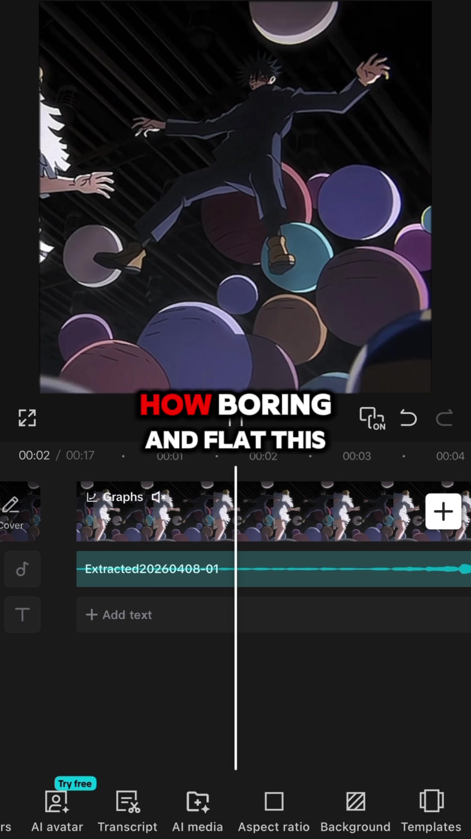Image resolution: width=471 pixels, height=839 pixels.
Task: Open AI avatar tool
Action: [x=57, y=811]
